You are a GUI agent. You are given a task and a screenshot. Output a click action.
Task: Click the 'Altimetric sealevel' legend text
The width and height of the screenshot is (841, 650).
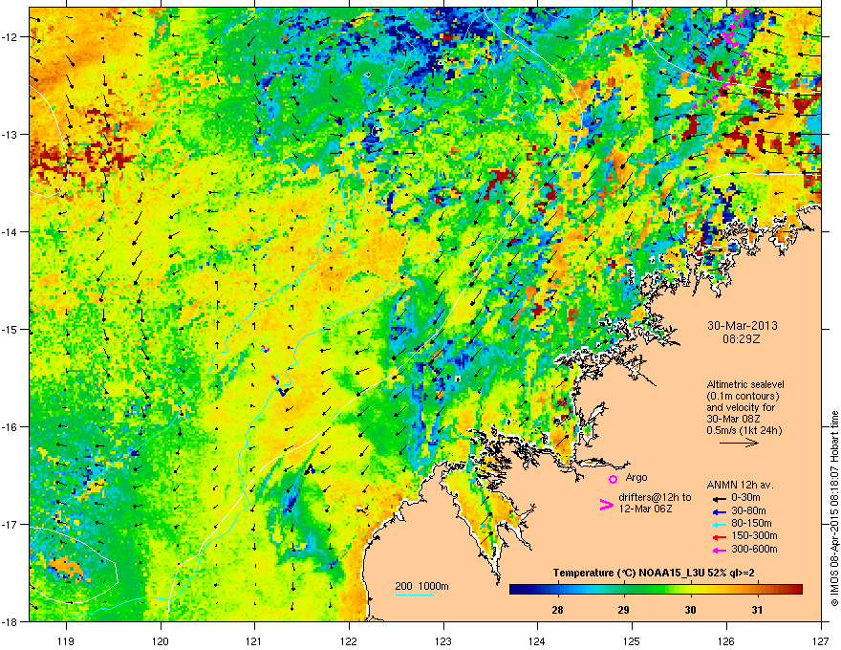[x=745, y=384]
